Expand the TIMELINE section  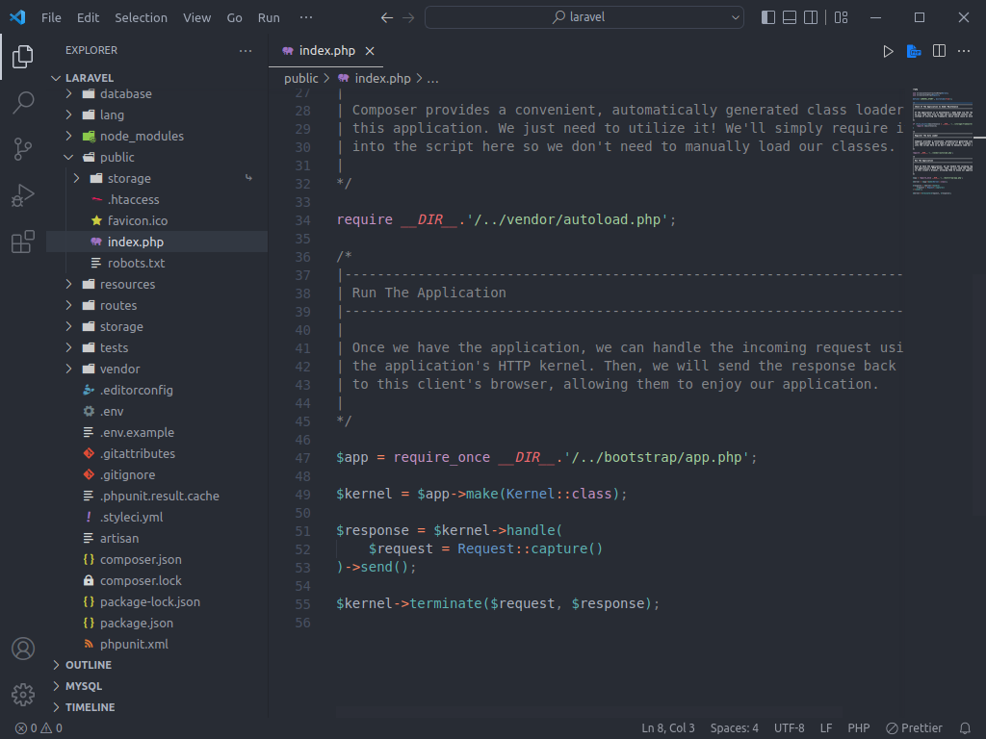pos(90,707)
